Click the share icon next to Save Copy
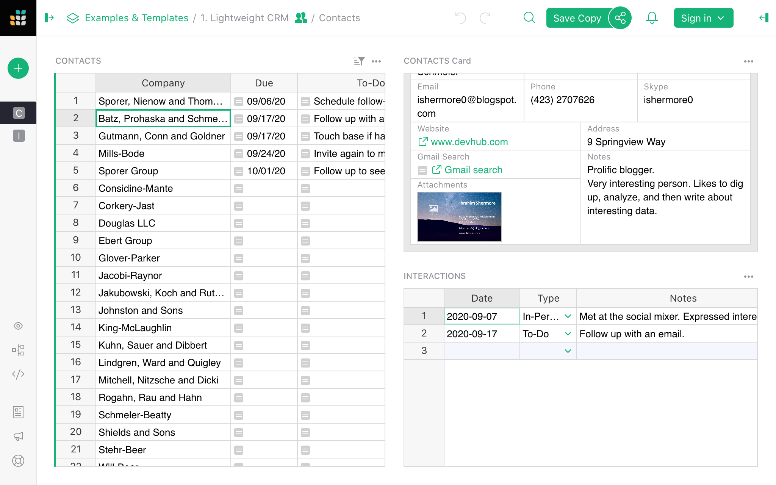This screenshot has height=485, width=776. [x=620, y=18]
